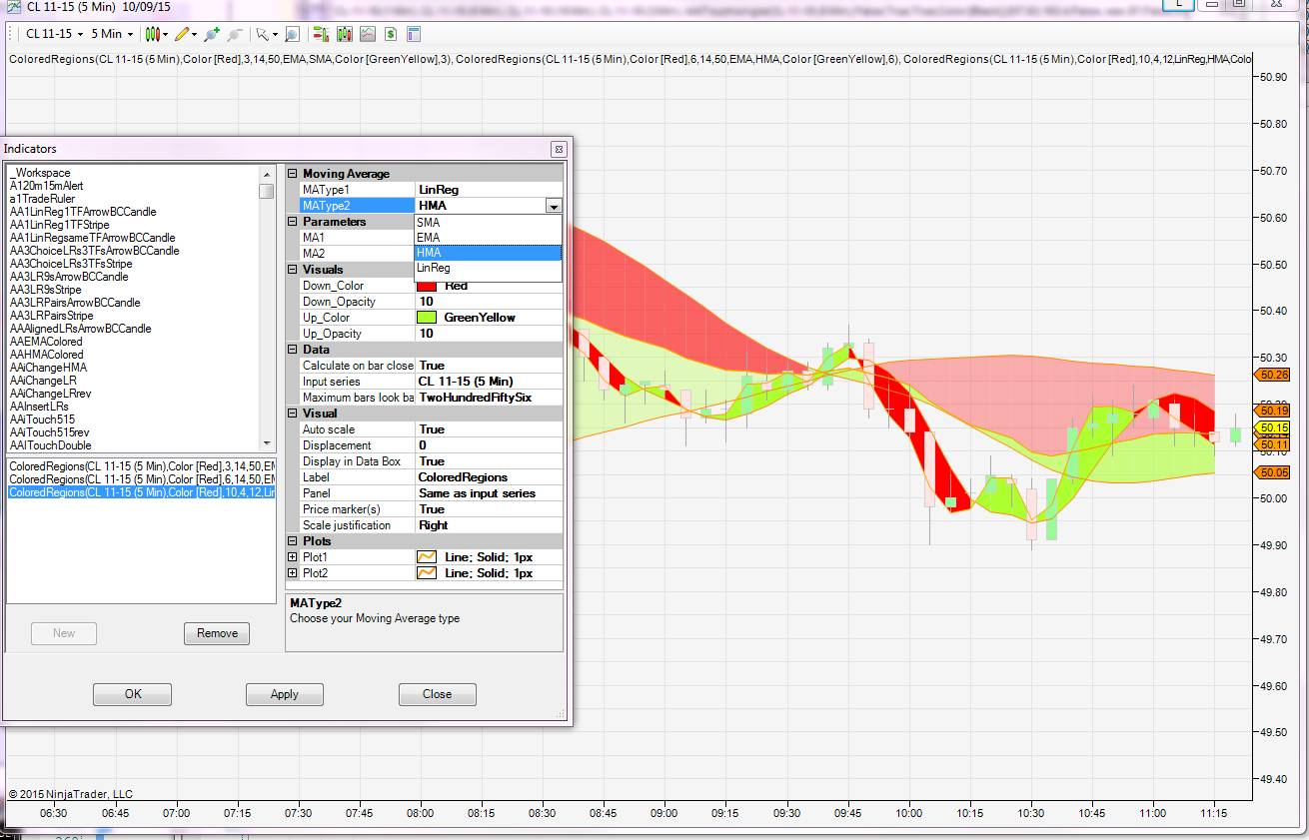Click the Displacement value field

[x=489, y=445]
